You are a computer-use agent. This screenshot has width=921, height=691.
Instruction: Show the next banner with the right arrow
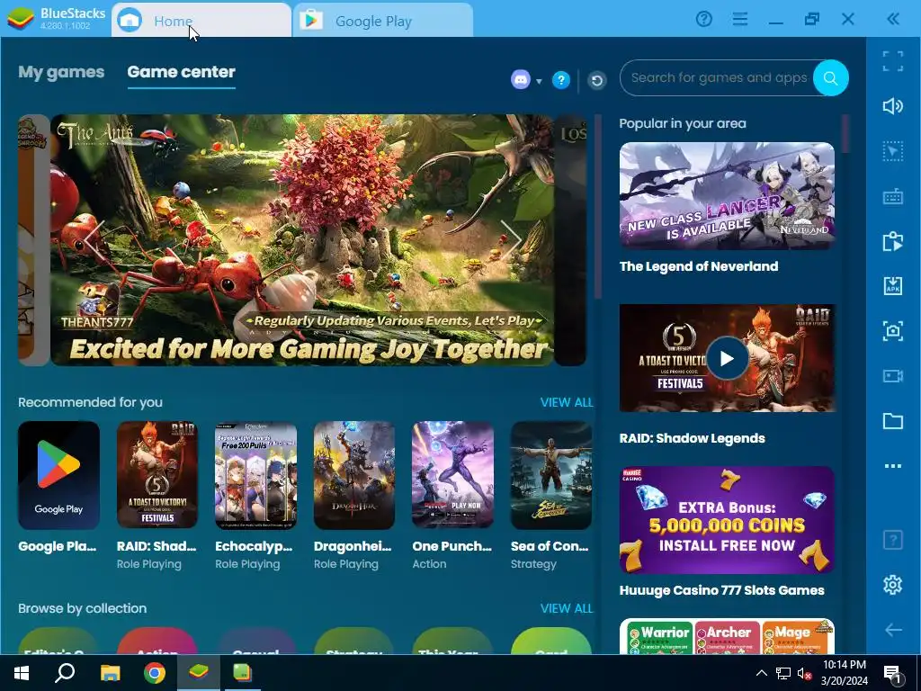tap(512, 238)
